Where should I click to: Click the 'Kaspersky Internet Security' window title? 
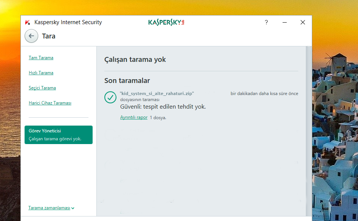coord(68,22)
